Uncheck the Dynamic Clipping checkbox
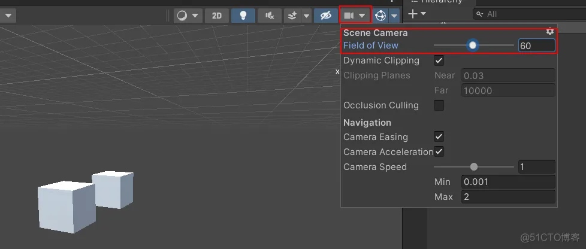Viewport: 586px width, 249px height. coord(439,60)
